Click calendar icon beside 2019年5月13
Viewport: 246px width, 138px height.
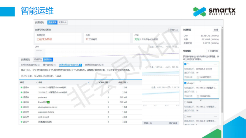(198, 77)
